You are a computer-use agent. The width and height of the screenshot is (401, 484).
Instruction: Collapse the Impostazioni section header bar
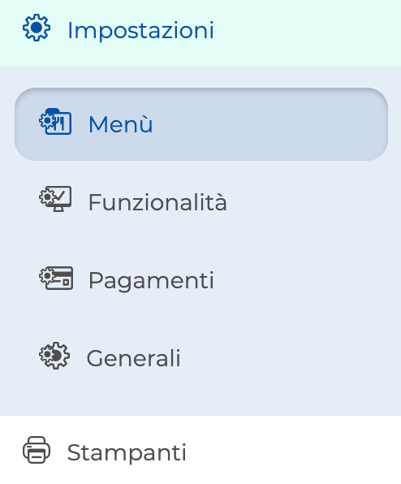pos(200,33)
